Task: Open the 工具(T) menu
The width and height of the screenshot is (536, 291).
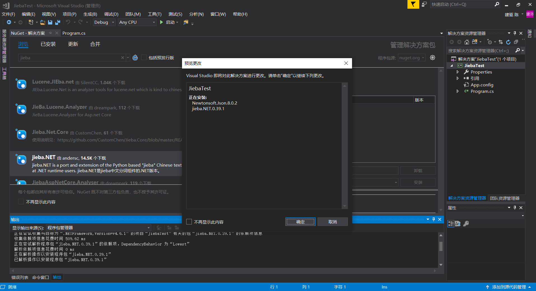Action: click(155, 14)
